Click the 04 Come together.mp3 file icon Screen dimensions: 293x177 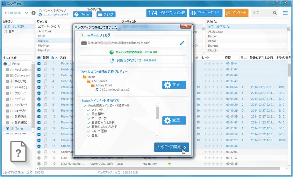[x=96, y=90]
